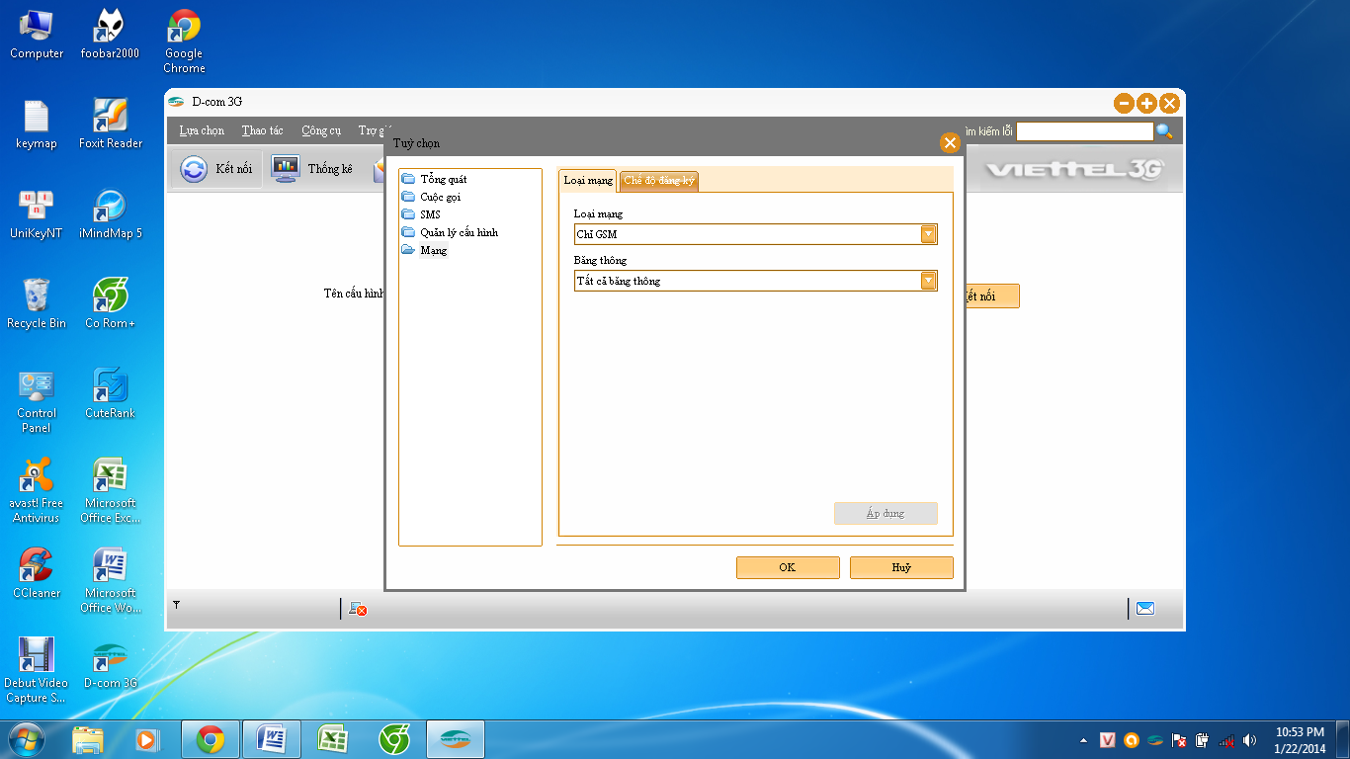Screen dimensions: 1350x759
Task: Select the Tổng quát folder item
Action: point(434,179)
